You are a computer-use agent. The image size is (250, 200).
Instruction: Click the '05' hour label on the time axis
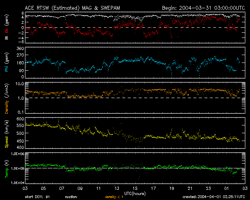[x=43, y=189]
